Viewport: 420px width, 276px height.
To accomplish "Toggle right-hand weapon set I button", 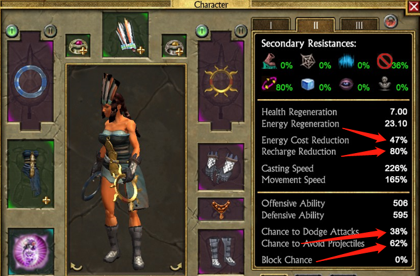I will coord(202,31).
